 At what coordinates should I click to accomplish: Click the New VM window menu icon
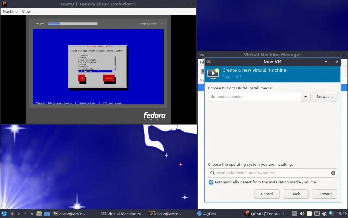pyautogui.click(x=208, y=62)
